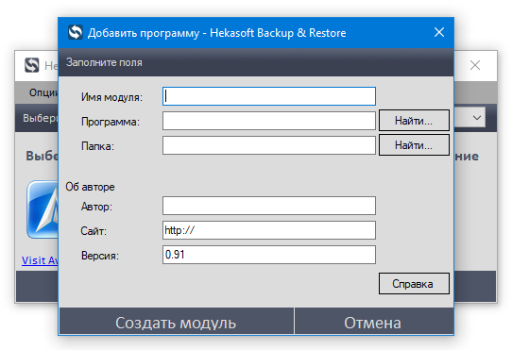Click into the Программа path field
Screen dimensions: 512x350
coord(269,121)
